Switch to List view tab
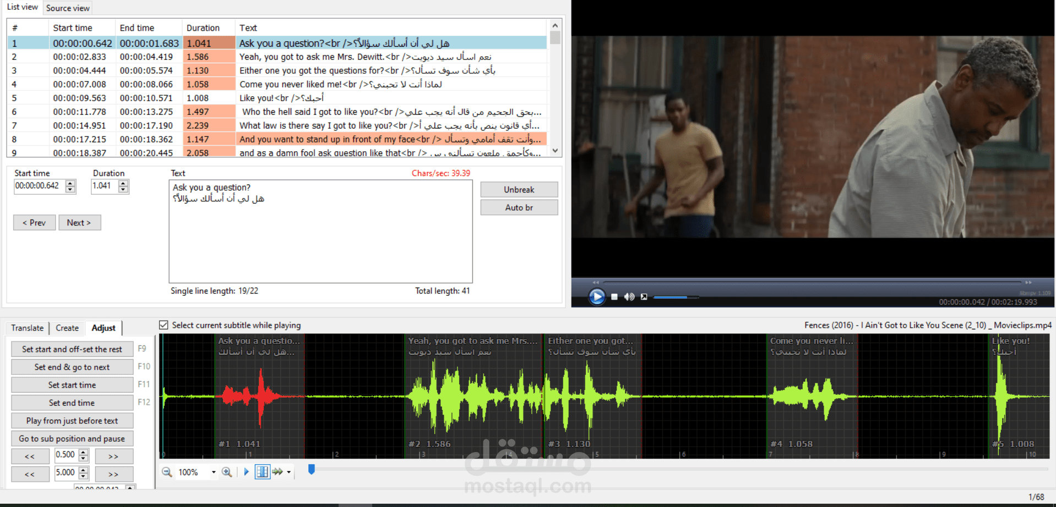1056x507 pixels. [23, 7]
